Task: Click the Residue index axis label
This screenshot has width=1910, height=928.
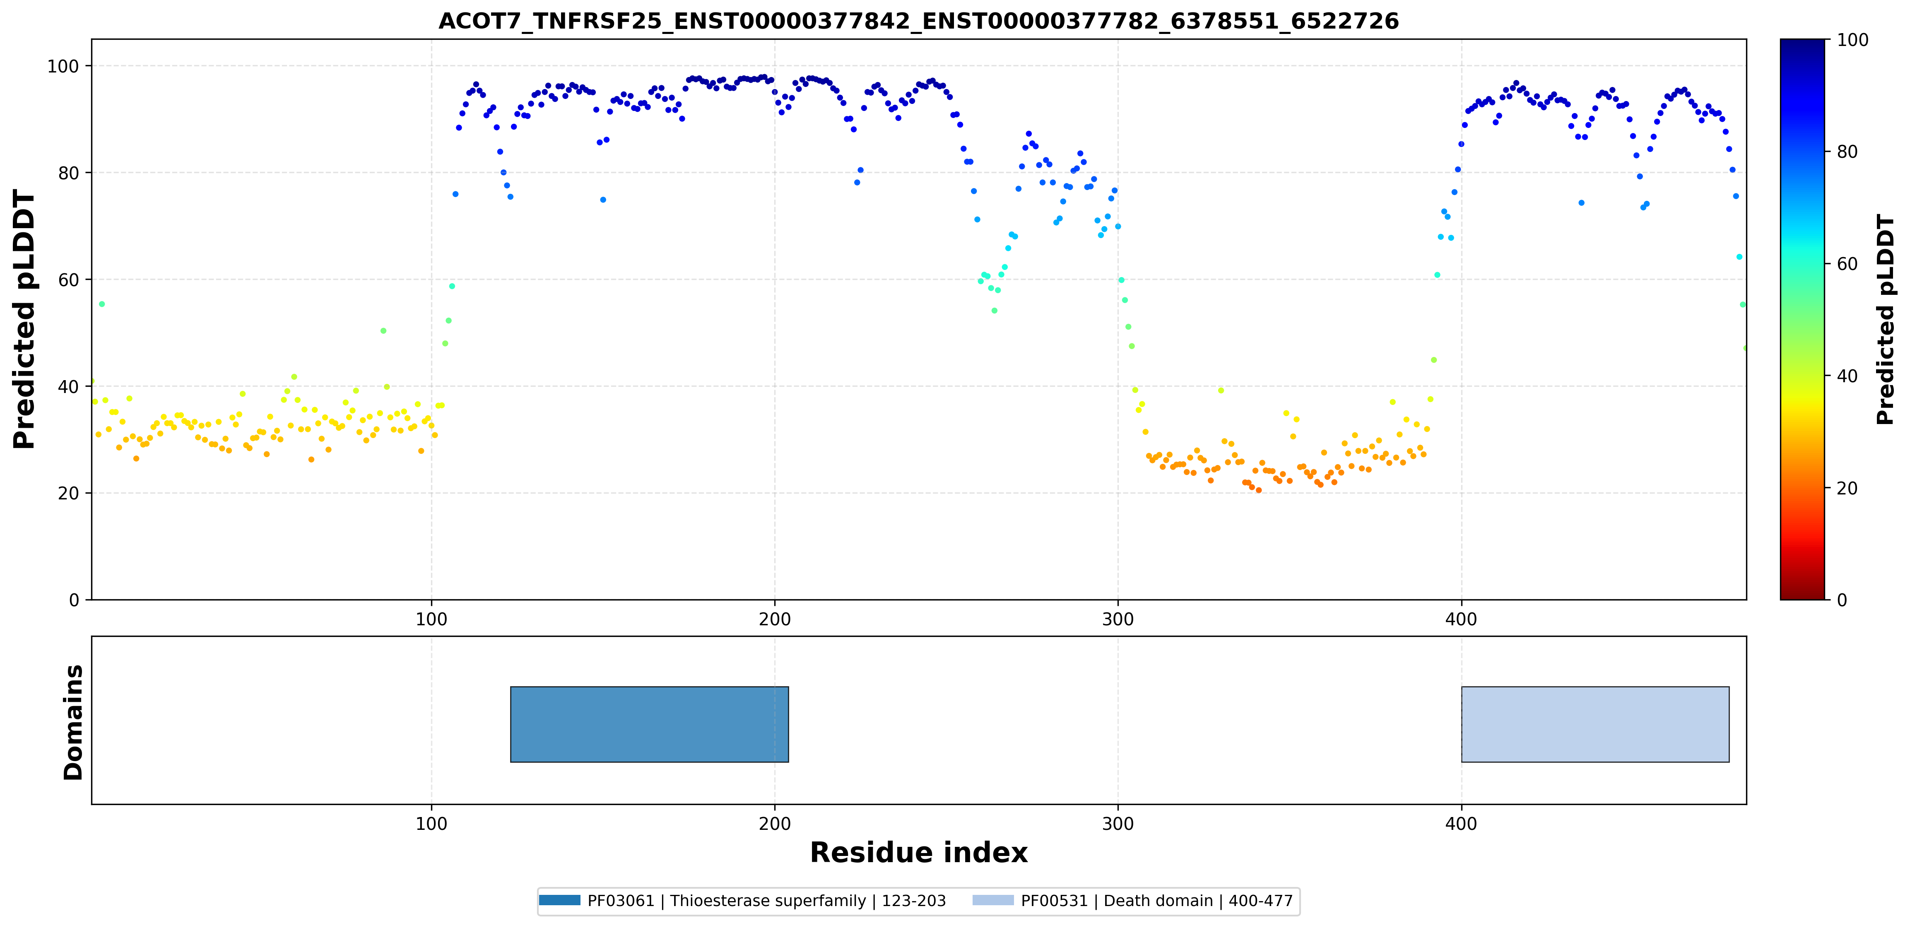Action: click(919, 852)
